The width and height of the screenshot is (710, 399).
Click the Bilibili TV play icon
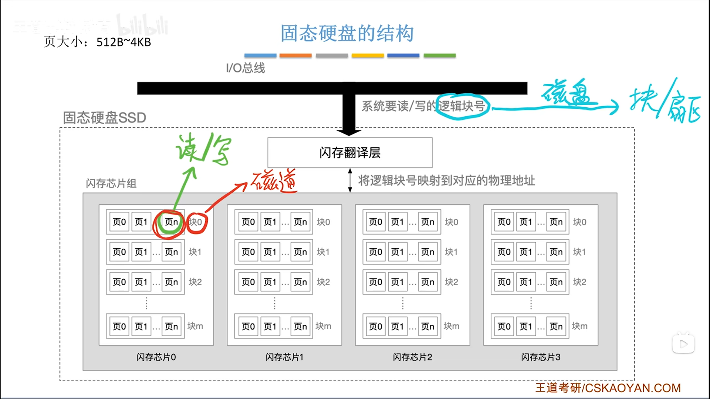coord(683,344)
